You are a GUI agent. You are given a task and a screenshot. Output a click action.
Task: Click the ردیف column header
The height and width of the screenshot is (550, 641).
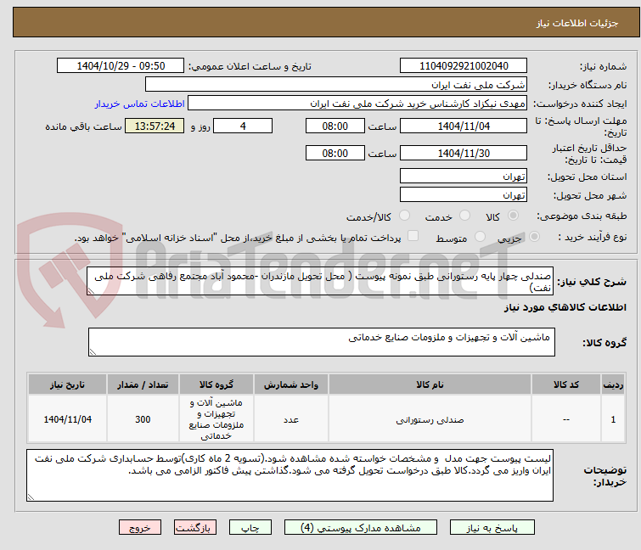[613, 384]
